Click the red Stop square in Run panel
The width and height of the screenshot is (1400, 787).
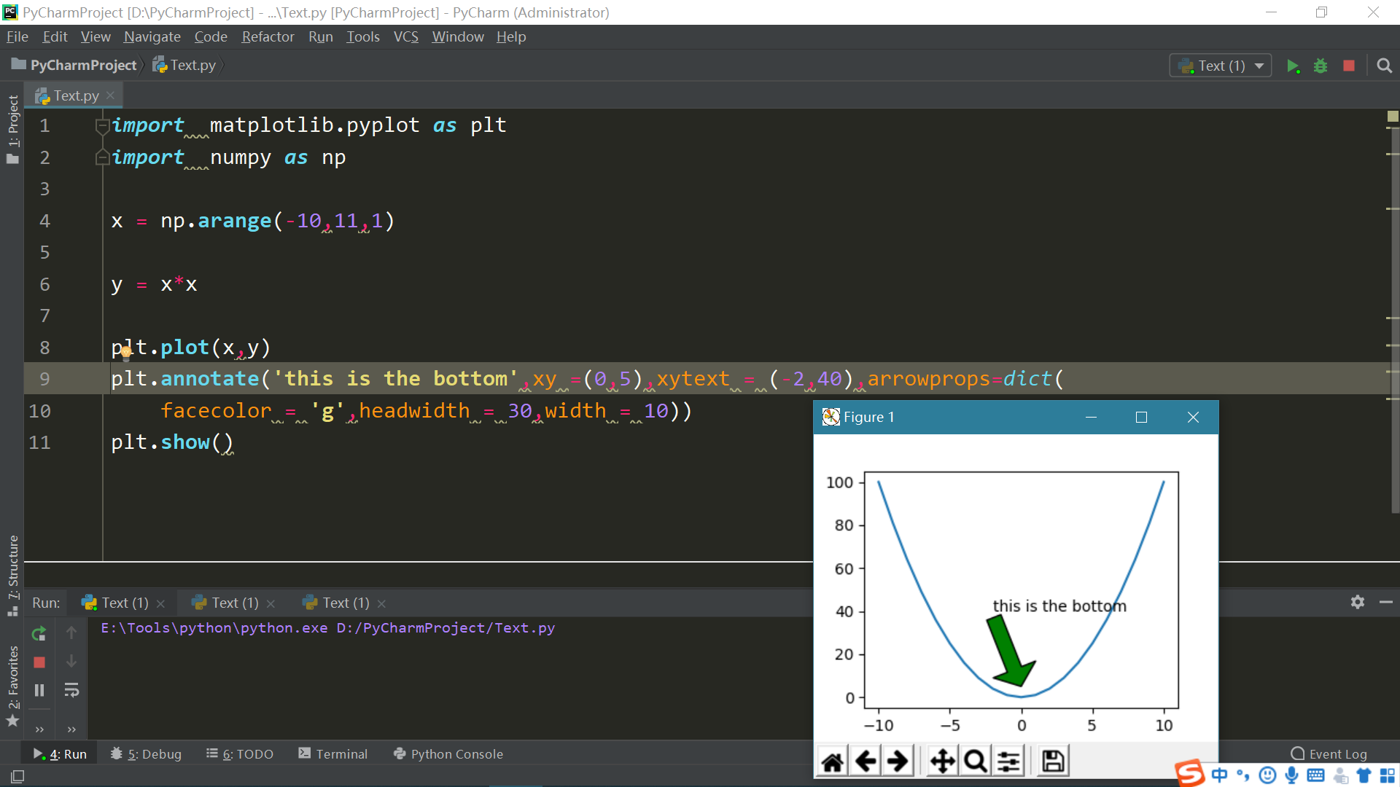[39, 662]
